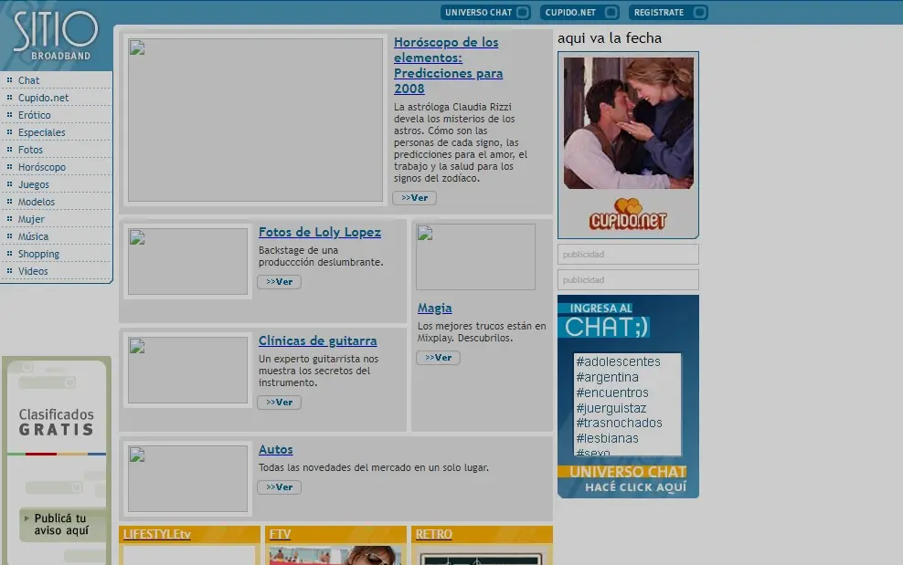Open Horóscopo de los elementos headline
Image resolution: width=903 pixels, height=565 pixels.
pos(448,65)
